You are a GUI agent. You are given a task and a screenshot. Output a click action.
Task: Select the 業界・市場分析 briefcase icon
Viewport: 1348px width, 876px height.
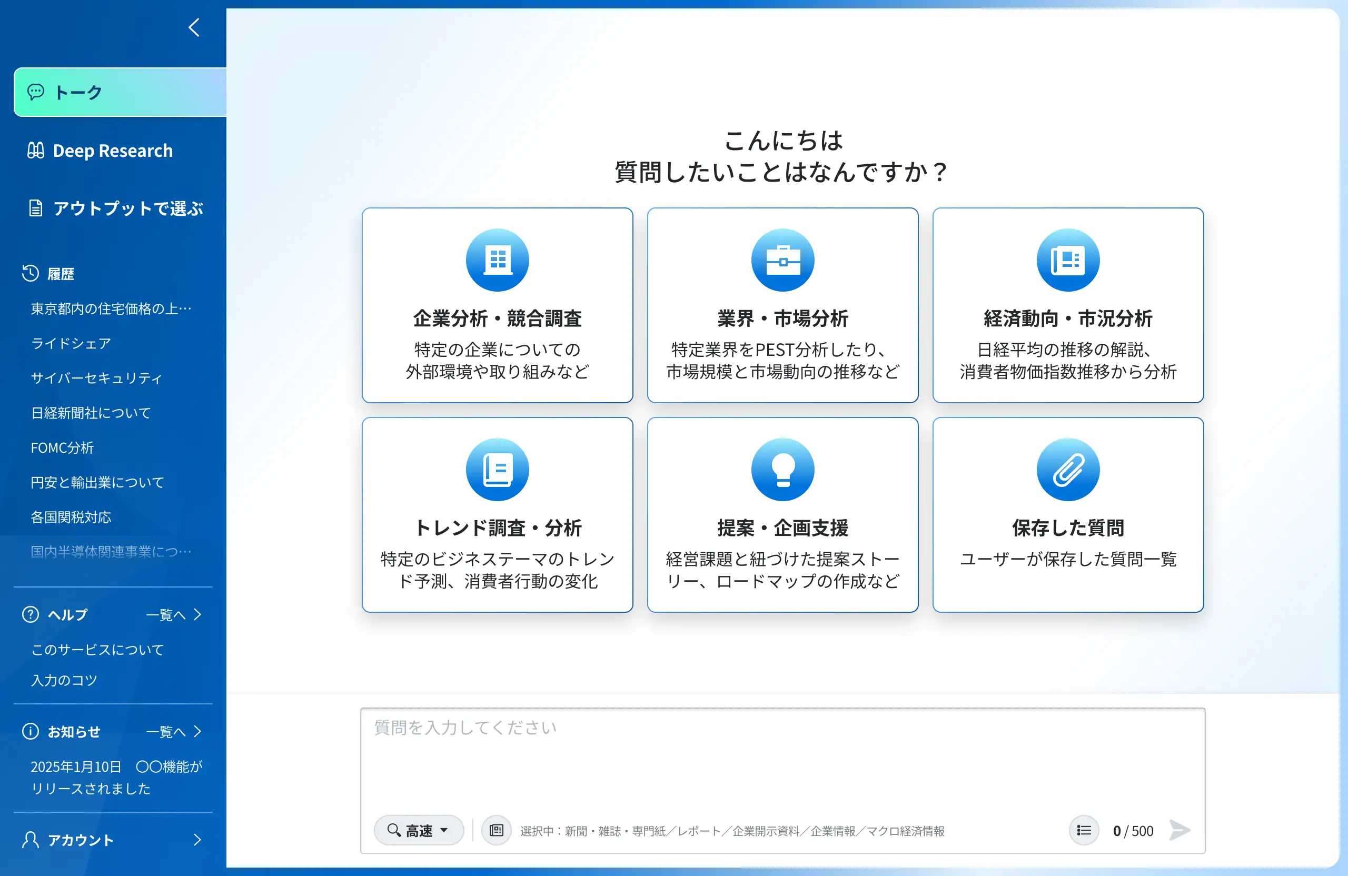(x=783, y=260)
